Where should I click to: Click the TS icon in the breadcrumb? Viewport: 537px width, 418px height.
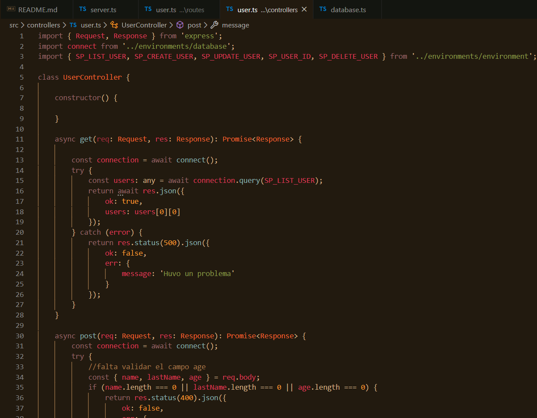pos(73,25)
